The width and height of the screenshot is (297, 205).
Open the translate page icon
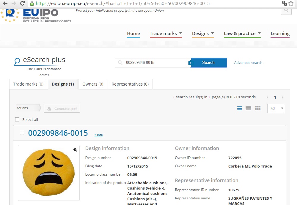(284, 3)
